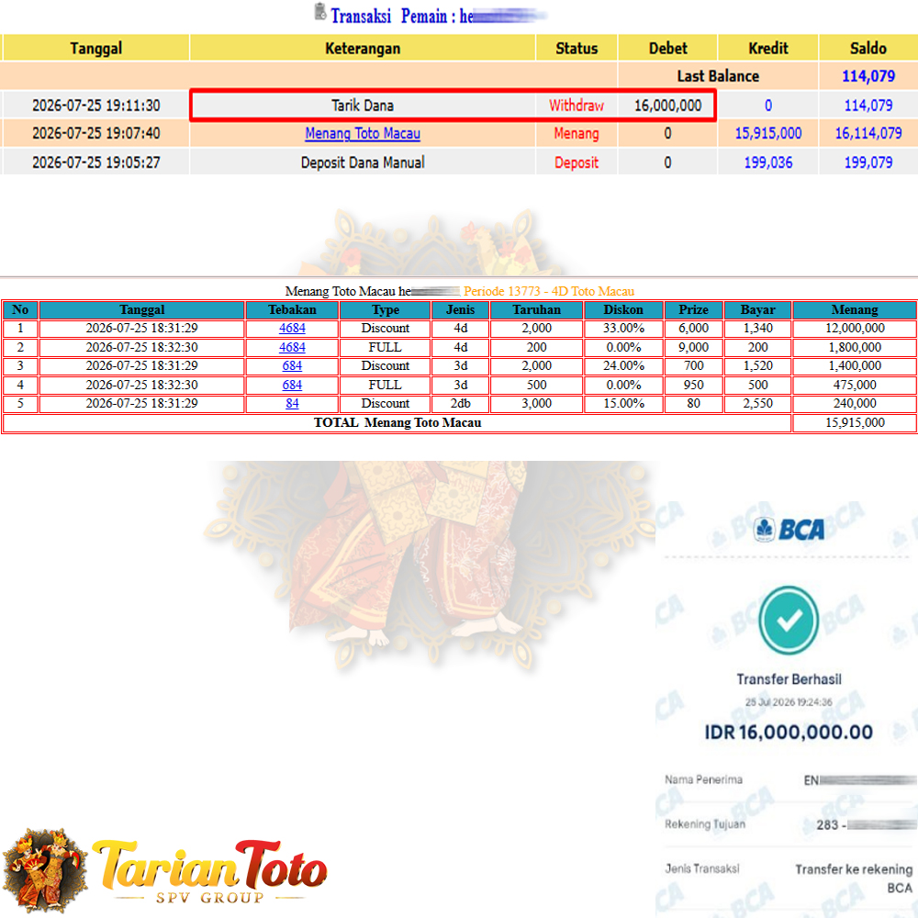Click the Jenis Transaksi label
The height and width of the screenshot is (918, 918).
tap(702, 868)
